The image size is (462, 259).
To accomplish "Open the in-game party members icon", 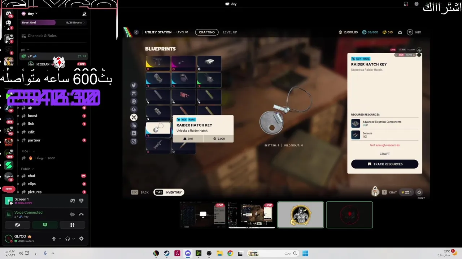I will click(x=407, y=192).
